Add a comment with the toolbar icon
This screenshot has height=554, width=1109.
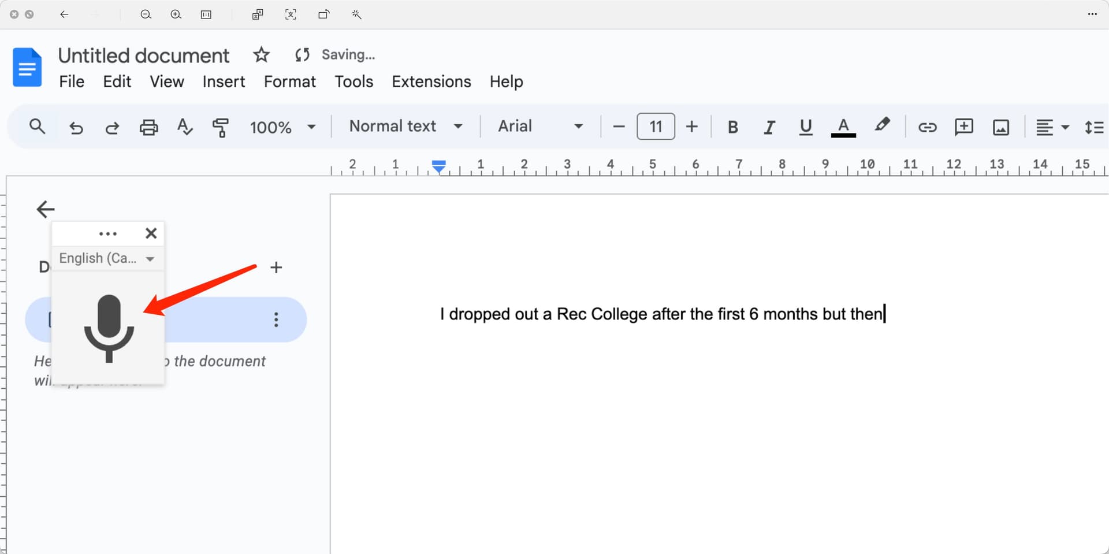pyautogui.click(x=963, y=127)
